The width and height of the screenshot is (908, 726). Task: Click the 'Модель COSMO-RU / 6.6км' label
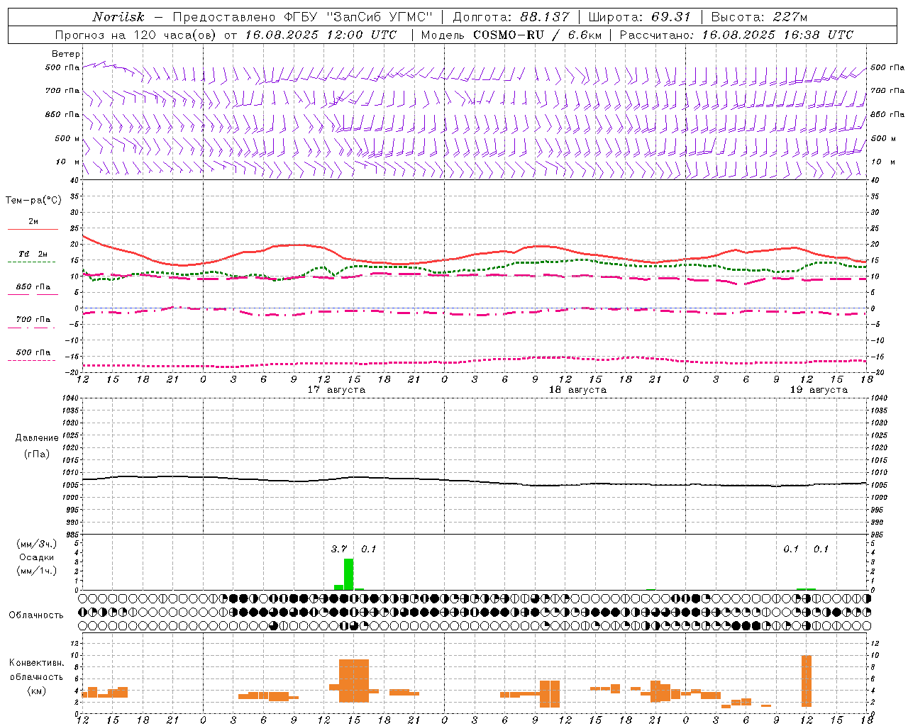[511, 35]
